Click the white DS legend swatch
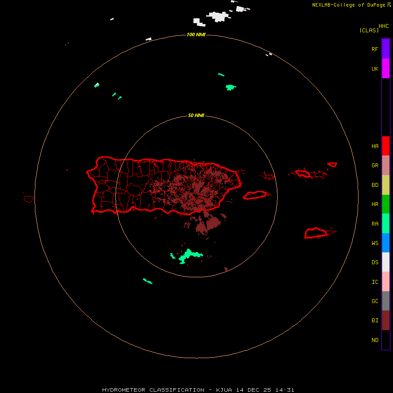The height and width of the screenshot is (393, 393). click(x=386, y=262)
